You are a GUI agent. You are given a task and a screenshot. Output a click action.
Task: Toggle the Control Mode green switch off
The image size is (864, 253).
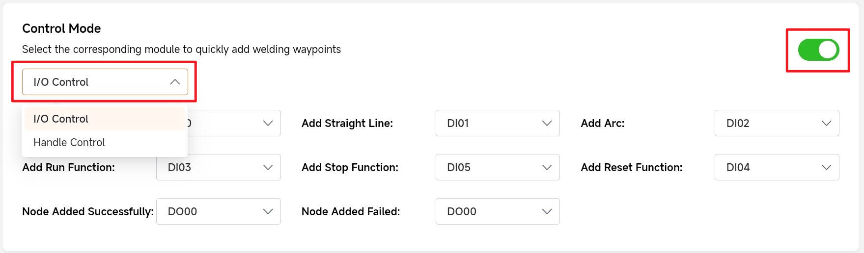(818, 50)
